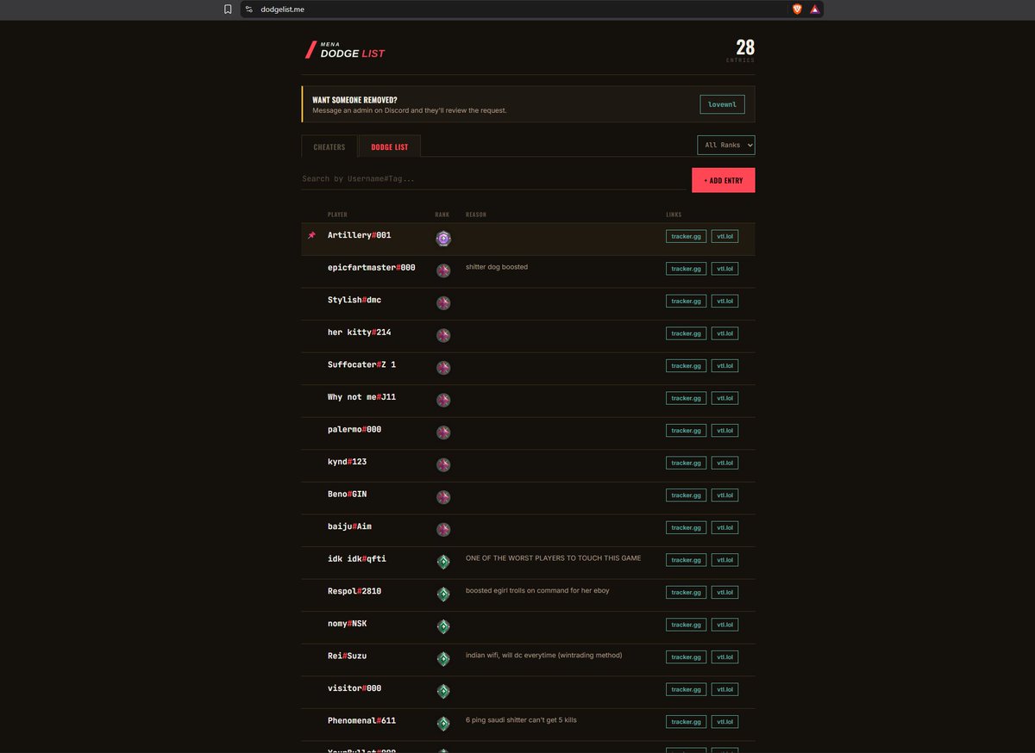Select player name Stylish#dmc
The image size is (1035, 753).
(x=354, y=300)
